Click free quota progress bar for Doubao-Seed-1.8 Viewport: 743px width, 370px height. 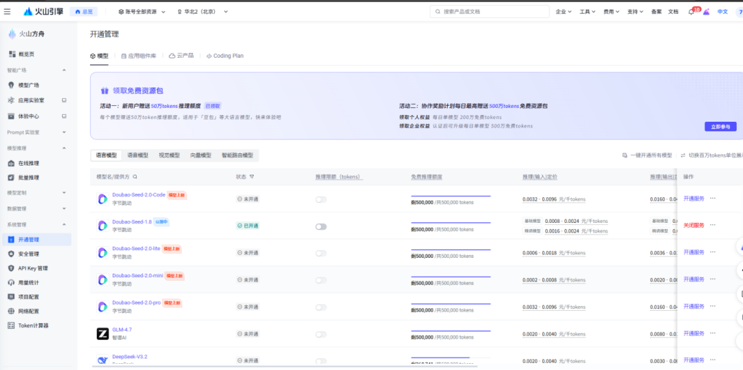pos(451,223)
